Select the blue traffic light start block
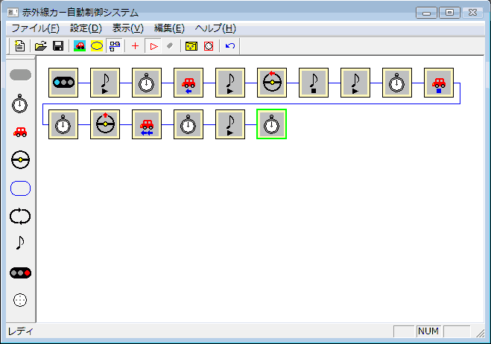The image size is (491, 344). pyautogui.click(x=63, y=83)
